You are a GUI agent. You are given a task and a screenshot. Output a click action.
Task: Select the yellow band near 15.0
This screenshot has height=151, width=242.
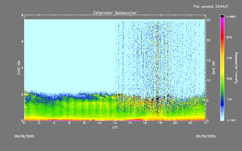coord(222,58)
